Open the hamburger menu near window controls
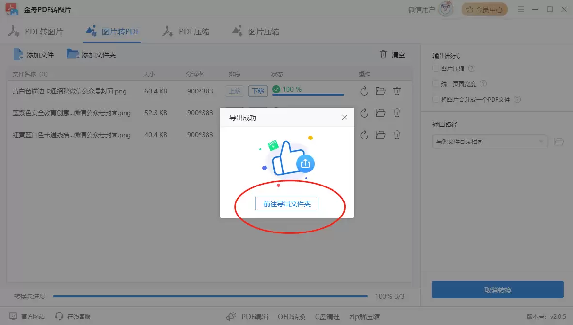This screenshot has width=573, height=325. pyautogui.click(x=520, y=9)
